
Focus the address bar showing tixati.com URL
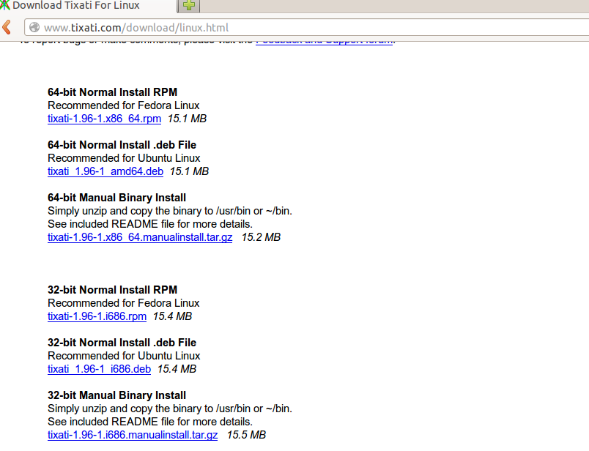pyautogui.click(x=306, y=27)
